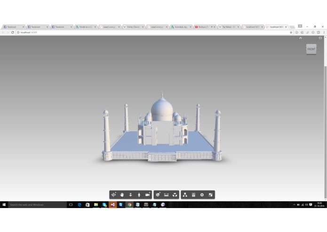This screenshot has width=327, height=232.
Task: Click the Chrome icon on the taskbar
Action: coord(129,205)
